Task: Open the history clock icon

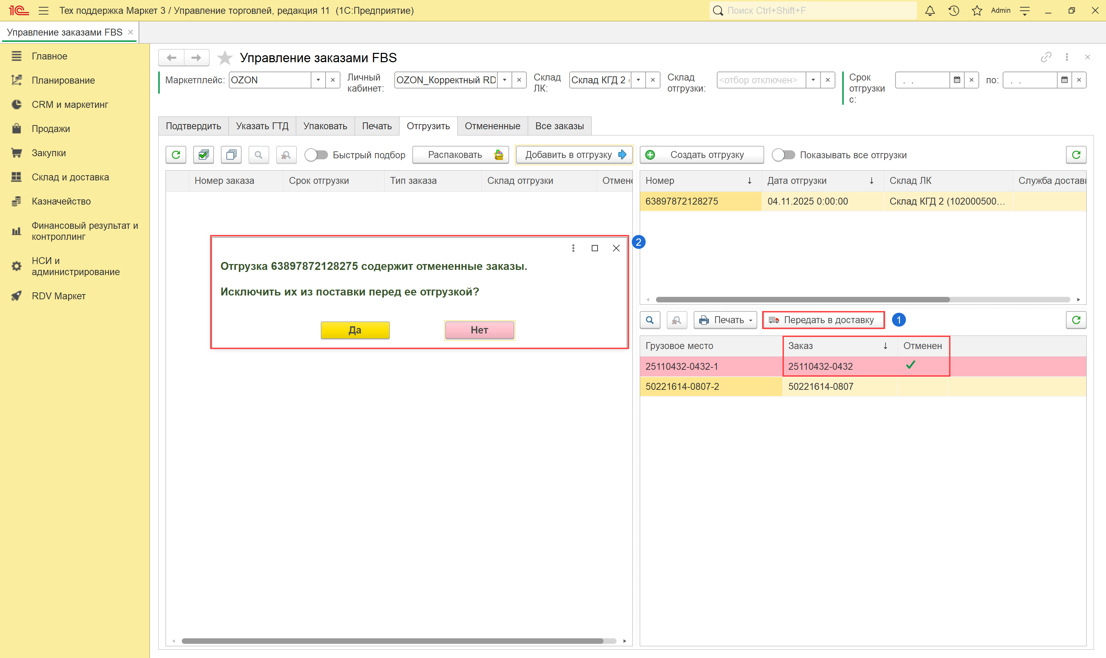Action: (x=954, y=11)
